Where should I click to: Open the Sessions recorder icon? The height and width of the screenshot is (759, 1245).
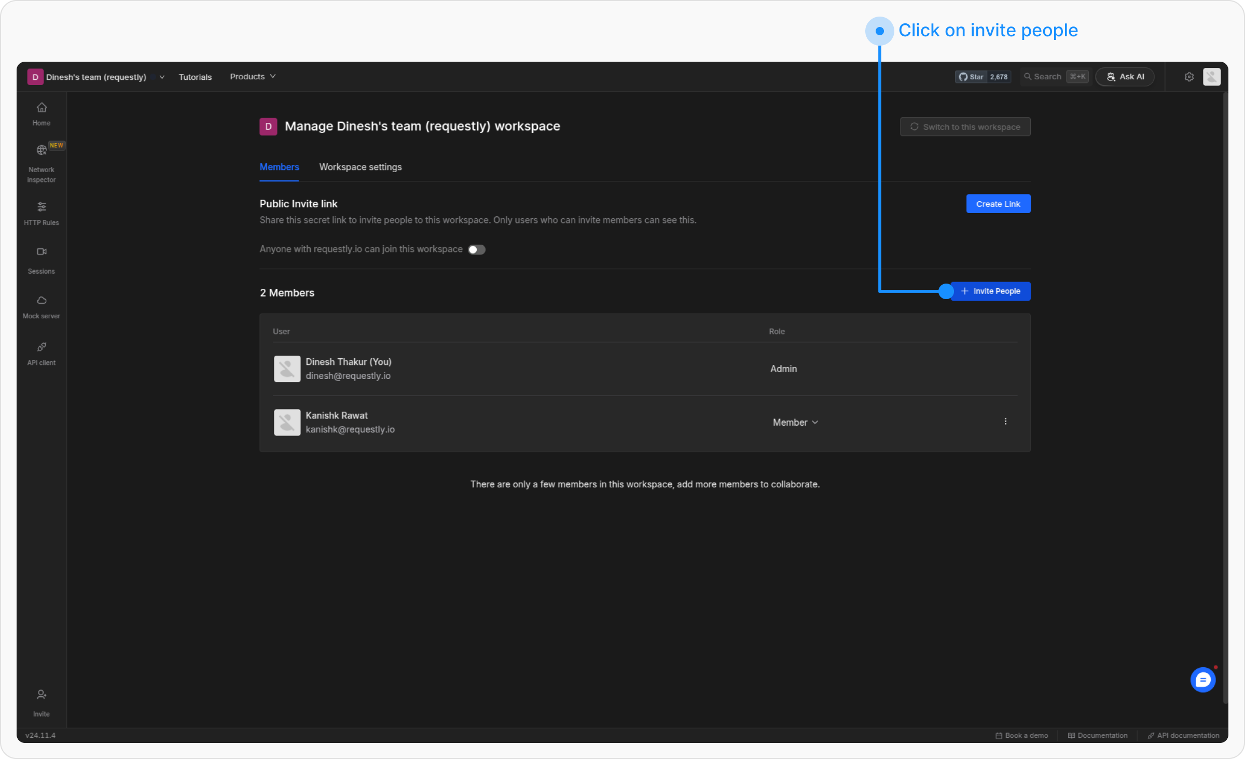click(x=41, y=259)
